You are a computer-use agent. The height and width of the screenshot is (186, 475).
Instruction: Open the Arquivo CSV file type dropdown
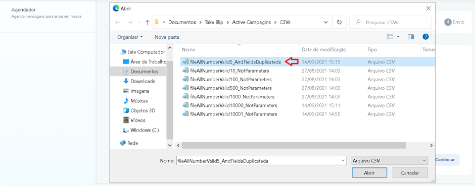point(390,161)
